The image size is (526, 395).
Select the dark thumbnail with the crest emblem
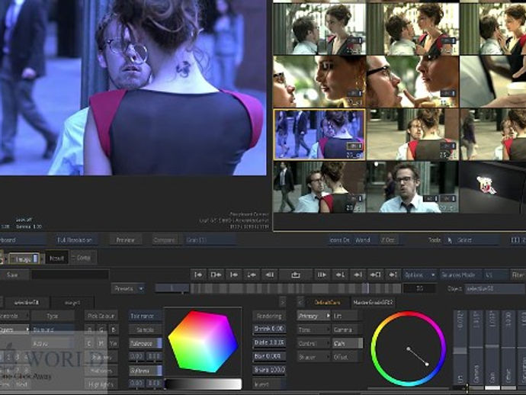point(492,187)
